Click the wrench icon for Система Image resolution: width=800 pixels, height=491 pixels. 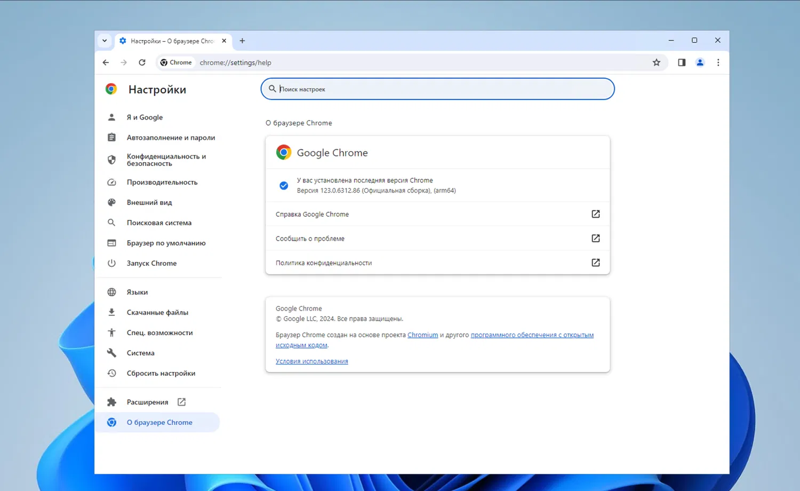coord(111,353)
